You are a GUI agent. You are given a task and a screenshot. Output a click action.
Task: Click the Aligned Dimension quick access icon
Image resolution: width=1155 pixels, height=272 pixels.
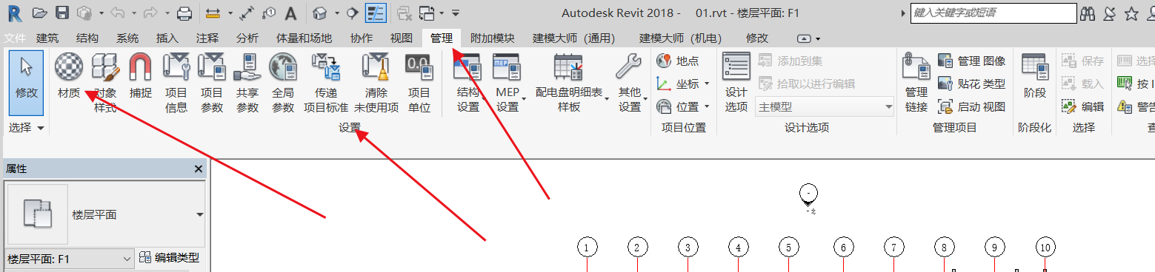213,13
